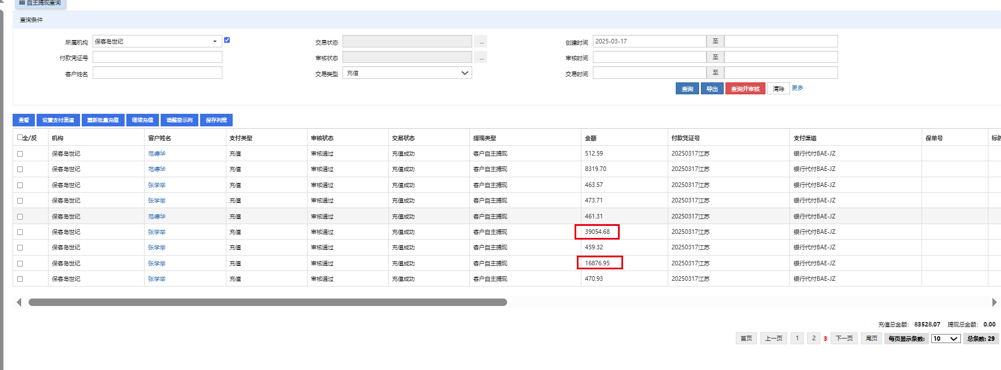Click the red 查询并审核 button

click(745, 89)
